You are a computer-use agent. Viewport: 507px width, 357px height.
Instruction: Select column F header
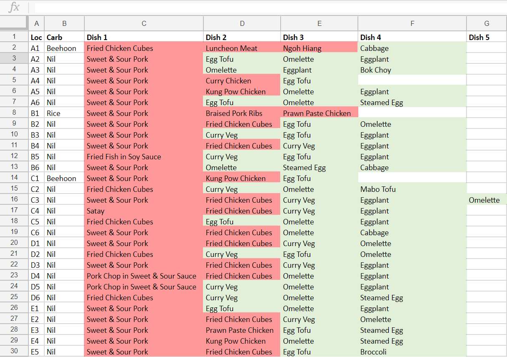(x=412, y=23)
